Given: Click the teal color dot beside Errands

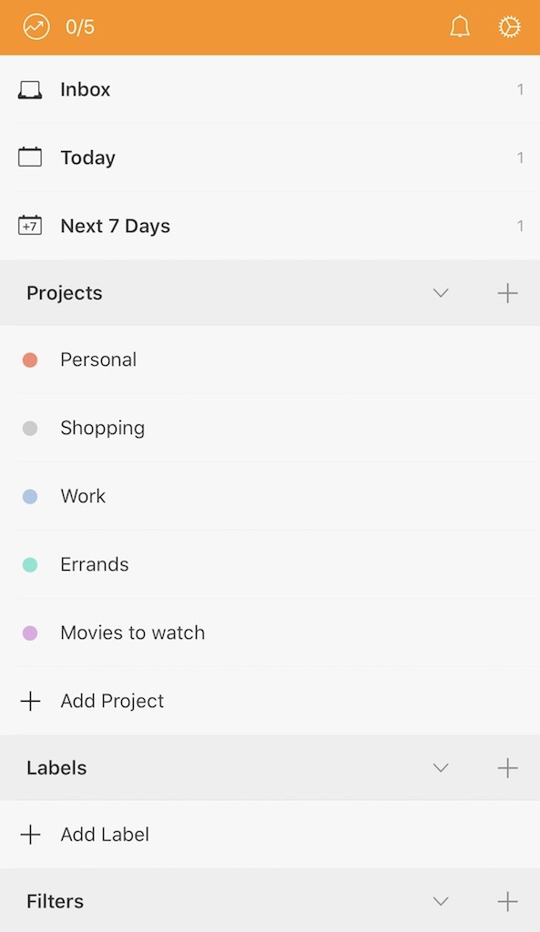Looking at the screenshot, I should (30, 564).
